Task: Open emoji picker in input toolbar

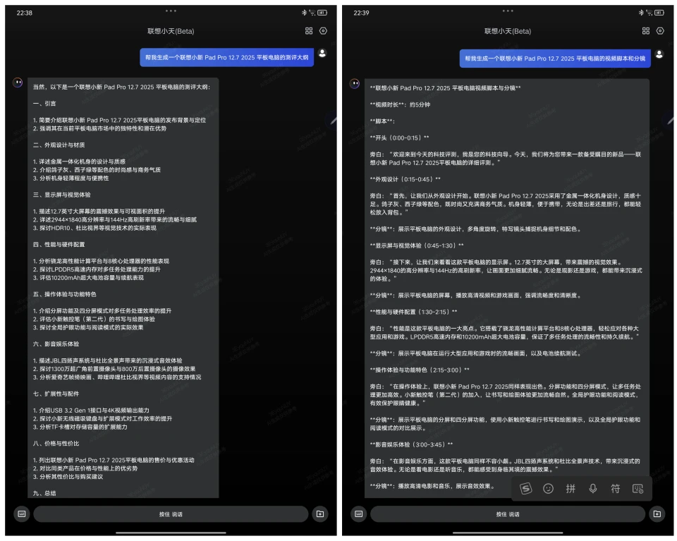Action: point(548,488)
